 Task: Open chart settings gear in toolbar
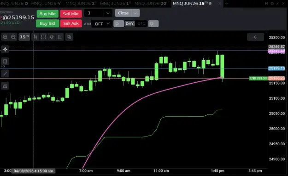[52, 37]
